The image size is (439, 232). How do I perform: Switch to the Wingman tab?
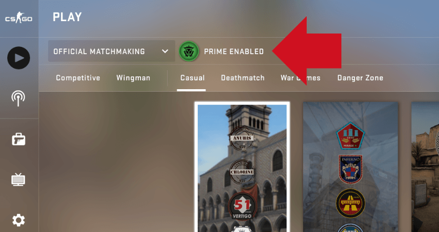tap(133, 78)
